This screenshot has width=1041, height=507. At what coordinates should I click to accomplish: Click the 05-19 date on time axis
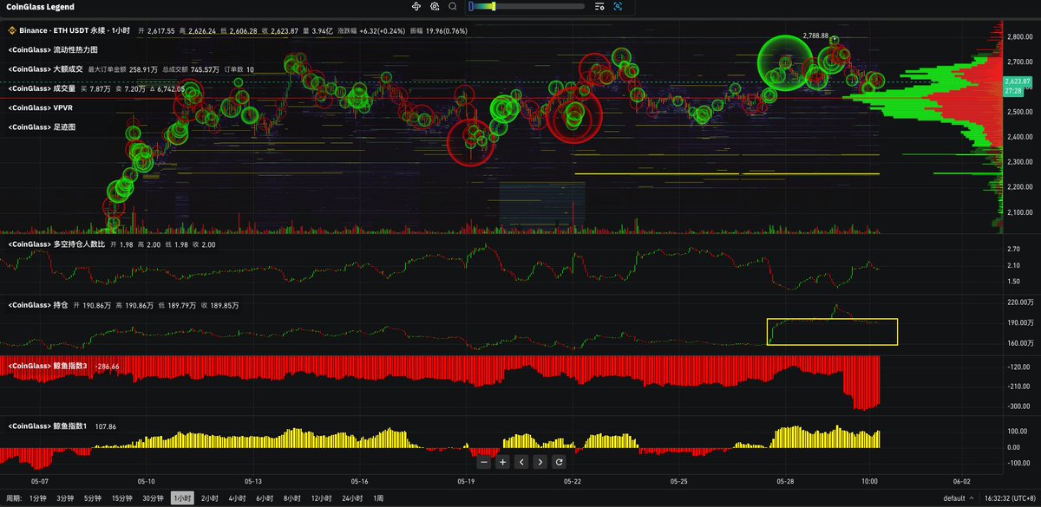[x=466, y=480]
